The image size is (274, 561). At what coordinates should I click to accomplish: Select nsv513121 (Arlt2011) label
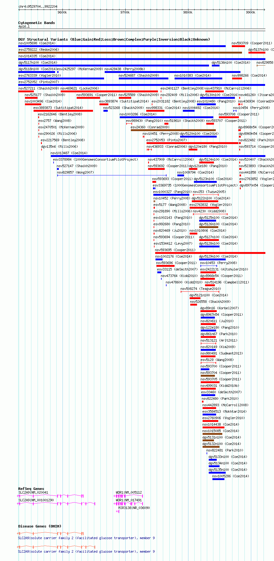tap(219, 340)
